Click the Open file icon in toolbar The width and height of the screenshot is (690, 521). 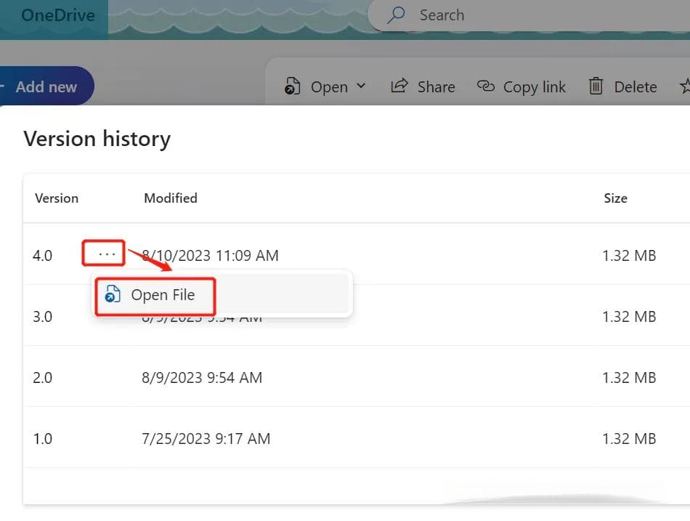[292, 86]
